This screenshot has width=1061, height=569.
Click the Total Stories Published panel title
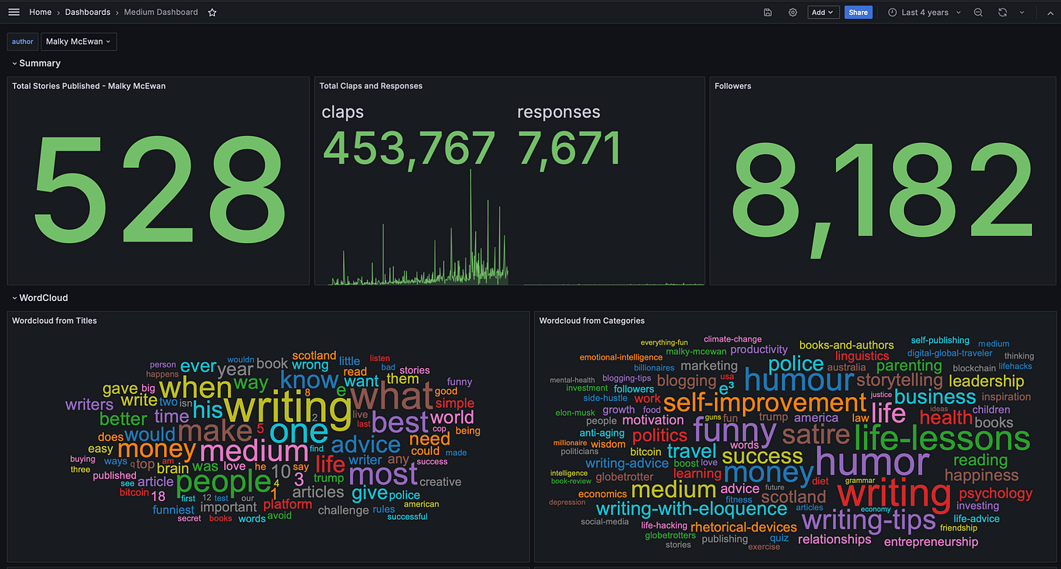(89, 86)
